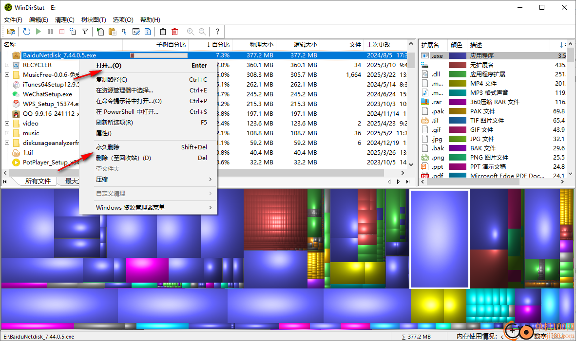Click the WeChatSetup.exe file icon
Screen dimensions: 576x341
[x=16, y=94]
